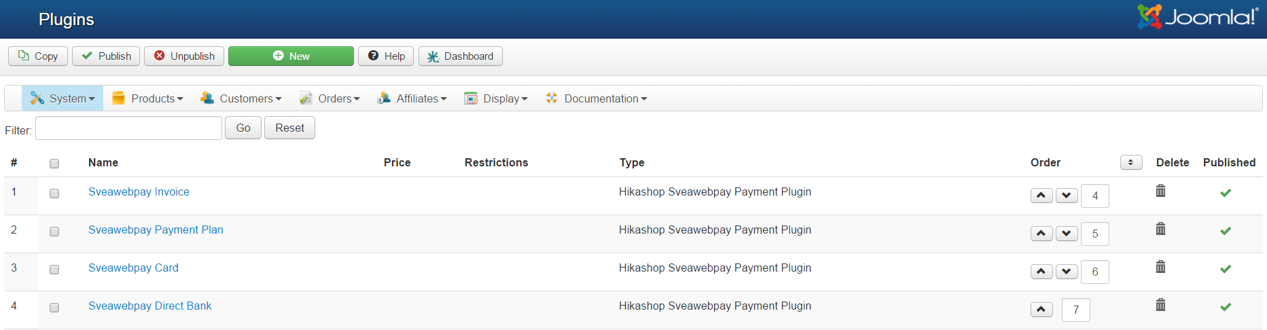Click order field of Sveawebpay Payment Plan
The image size is (1267, 330).
click(x=1095, y=234)
